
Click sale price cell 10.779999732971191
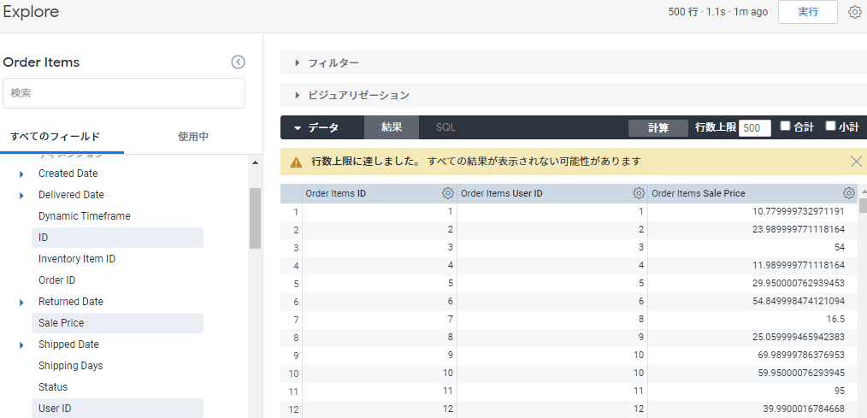tap(753, 212)
